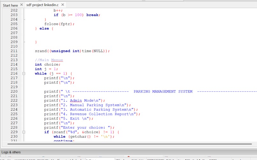The image size is (257, 160).
Task: Click the Logs & others panel title
Action: (x=11, y=152)
